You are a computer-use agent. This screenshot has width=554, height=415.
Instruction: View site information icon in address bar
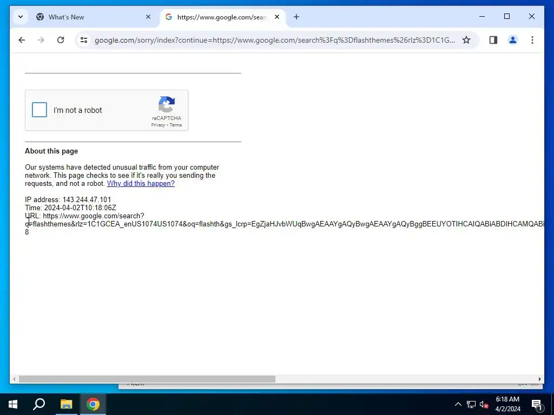(x=84, y=40)
